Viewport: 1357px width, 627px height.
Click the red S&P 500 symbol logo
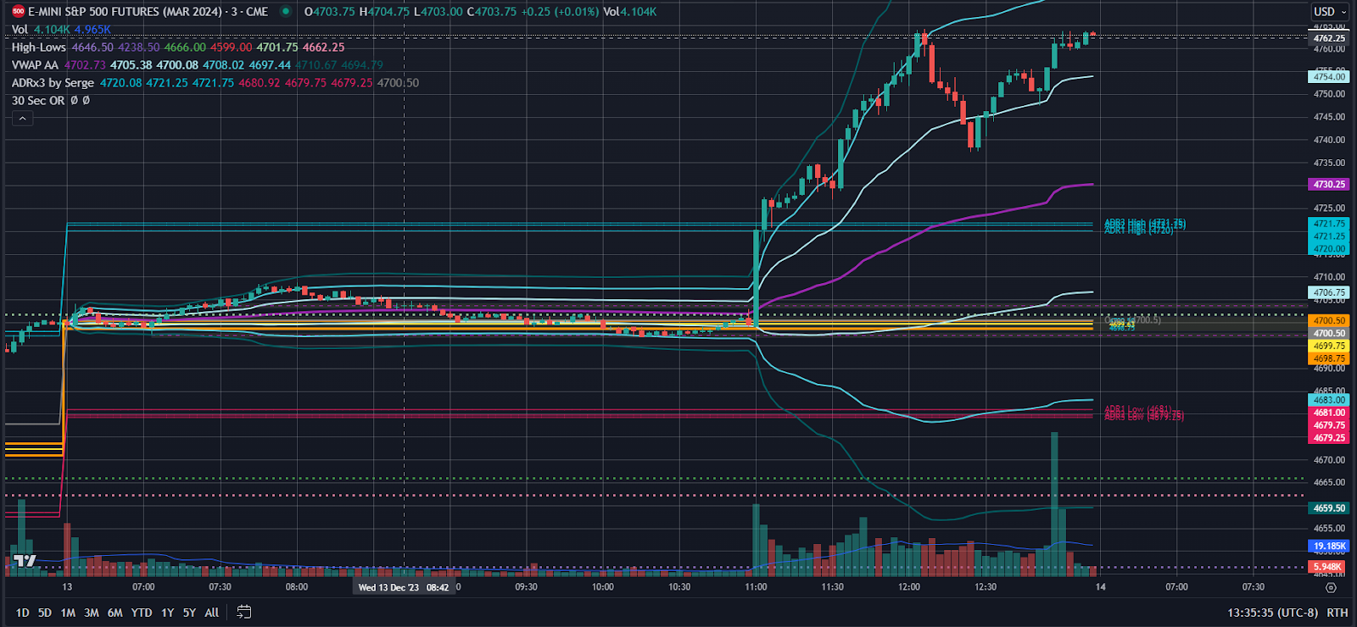(18, 12)
